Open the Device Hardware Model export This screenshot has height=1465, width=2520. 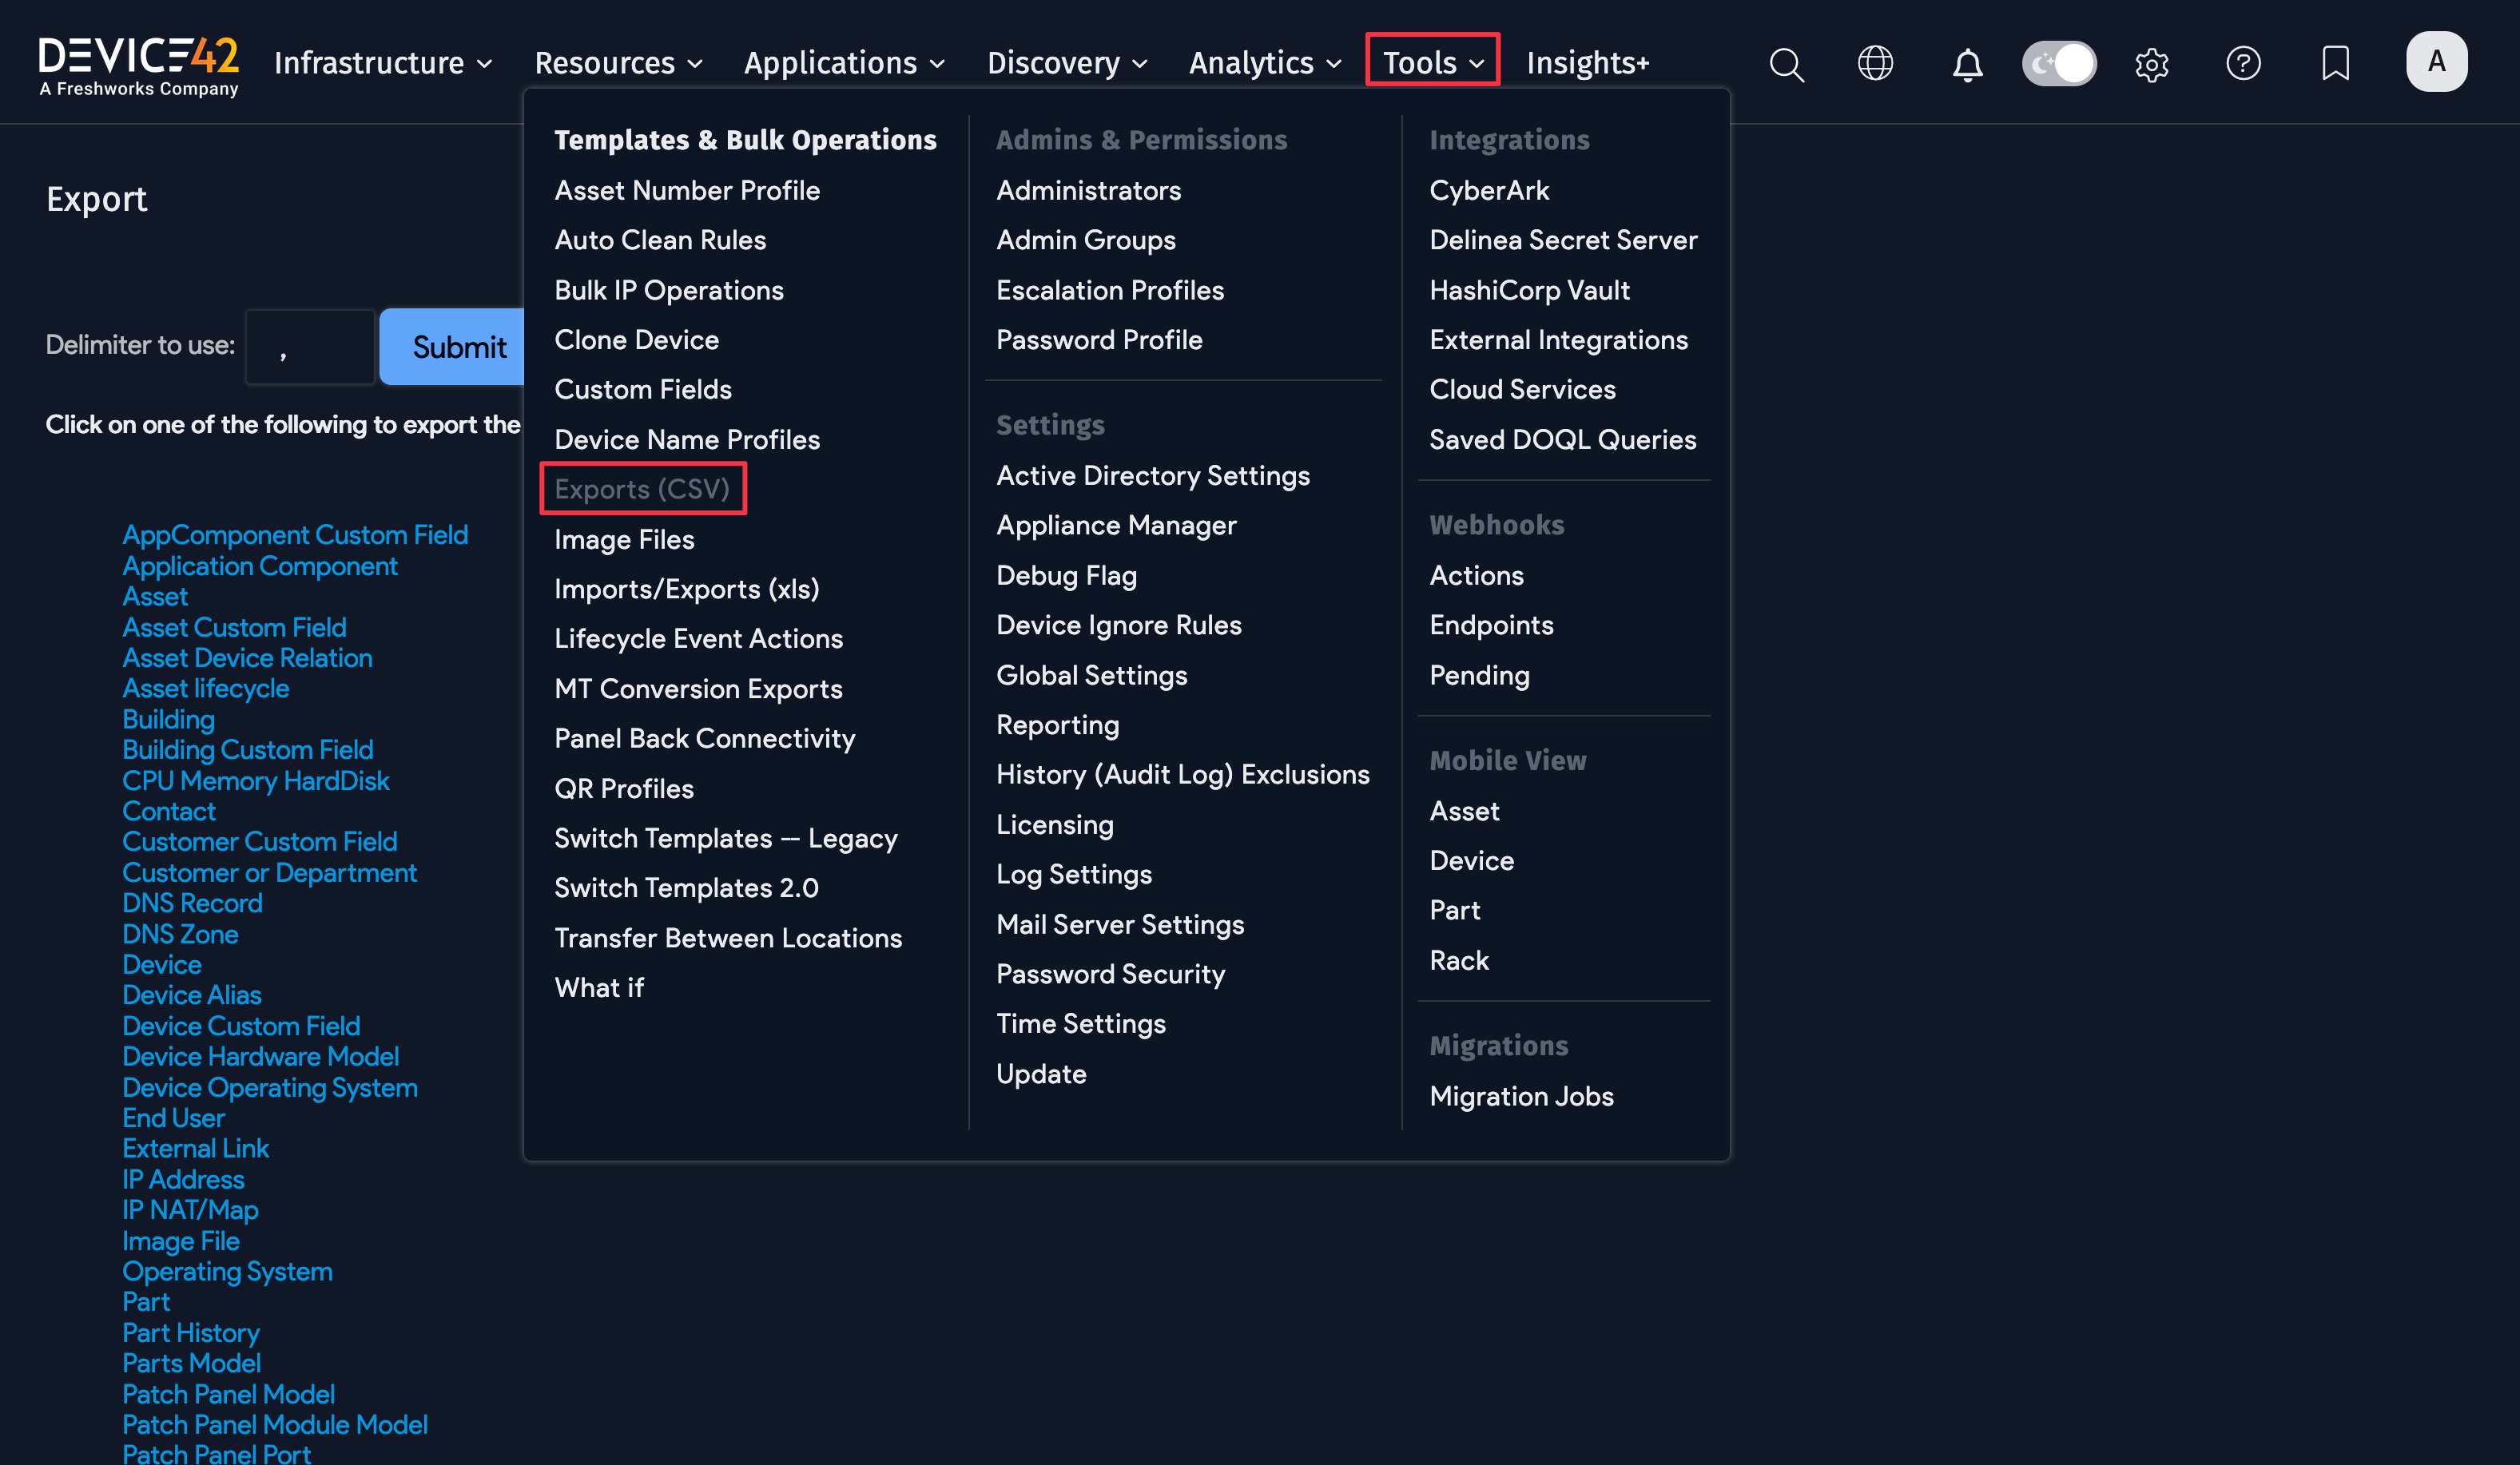click(x=260, y=1056)
